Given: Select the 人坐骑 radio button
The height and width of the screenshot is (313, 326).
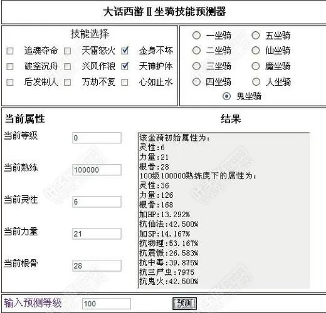Looking at the screenshot, I should (x=256, y=81).
